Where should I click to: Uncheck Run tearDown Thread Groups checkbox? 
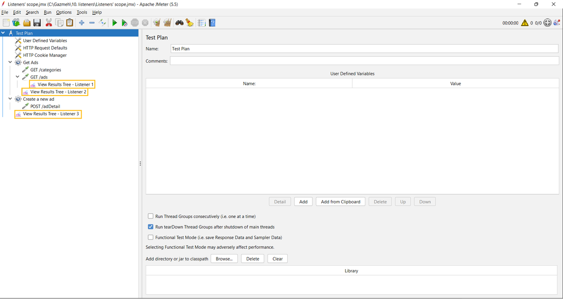[151, 227]
